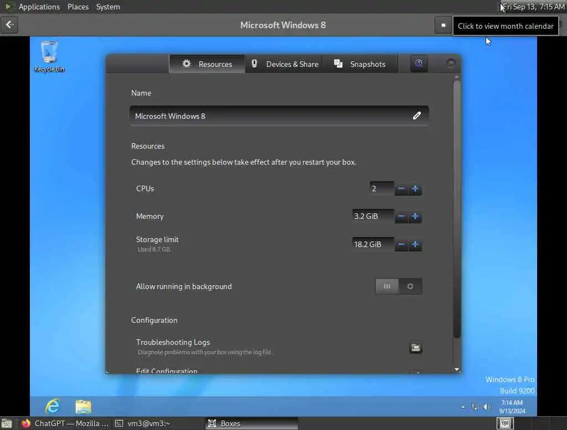Click the Storage limit field showing 18.2 GiB
The width and height of the screenshot is (567, 430).
point(373,244)
